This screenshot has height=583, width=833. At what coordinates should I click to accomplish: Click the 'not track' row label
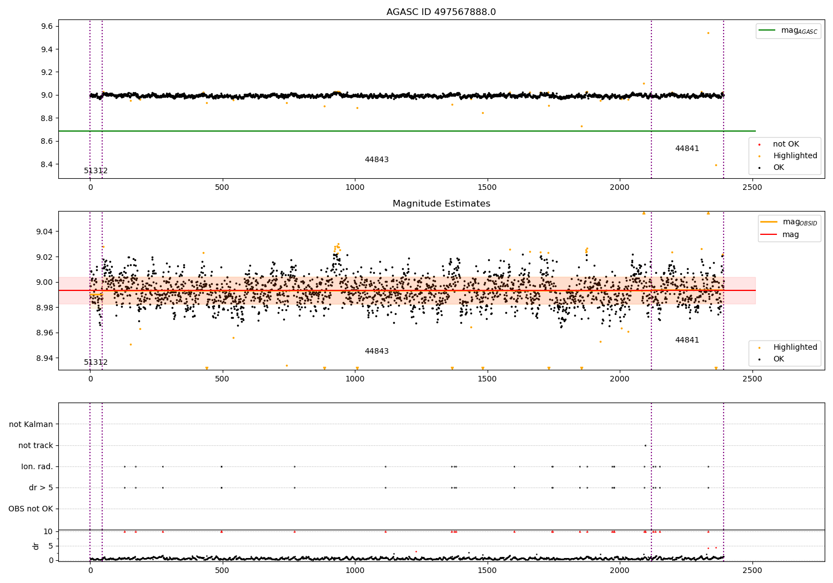coord(36,446)
